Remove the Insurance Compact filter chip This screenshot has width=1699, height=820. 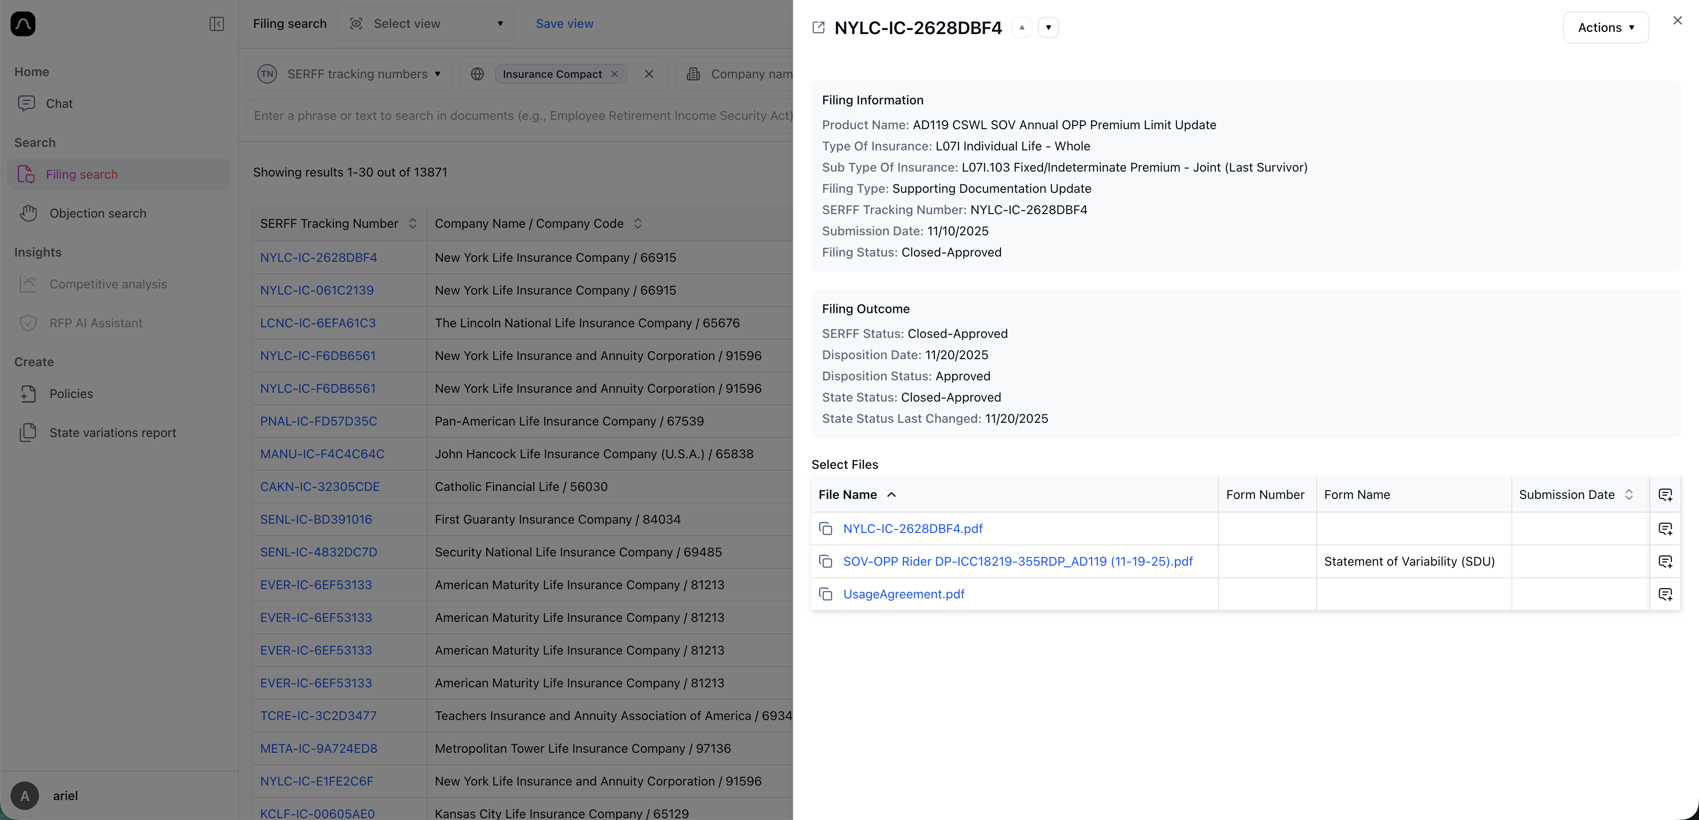pos(615,74)
